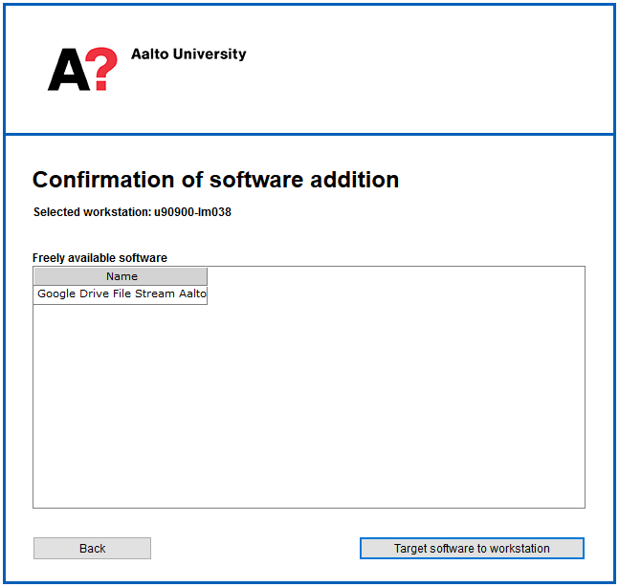The image size is (619, 587).
Task: Click the horizontal blue divider below the header
Action: click(x=308, y=134)
